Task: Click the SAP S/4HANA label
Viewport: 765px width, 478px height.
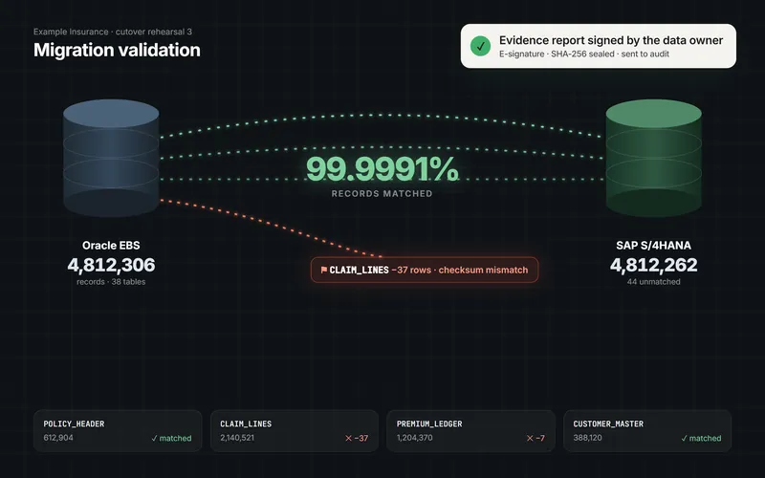Action: pos(654,246)
